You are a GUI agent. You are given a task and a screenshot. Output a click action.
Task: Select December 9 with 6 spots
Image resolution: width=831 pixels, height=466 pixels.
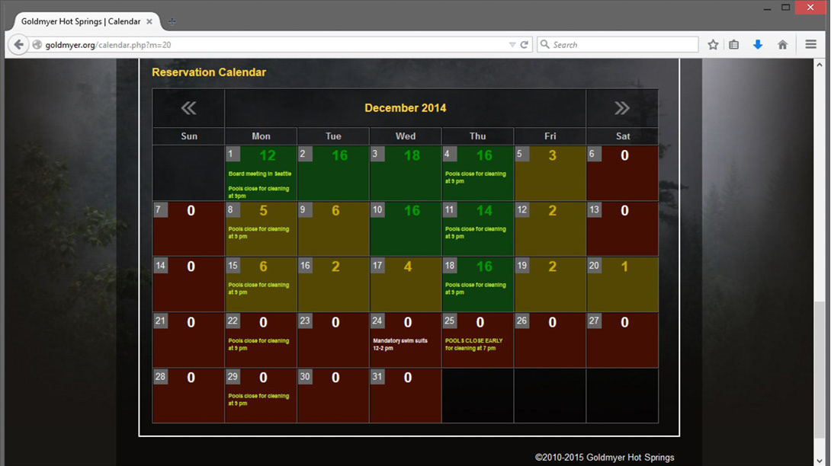pos(333,228)
